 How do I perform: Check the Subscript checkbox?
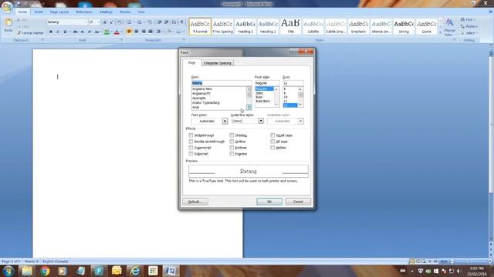[191, 154]
